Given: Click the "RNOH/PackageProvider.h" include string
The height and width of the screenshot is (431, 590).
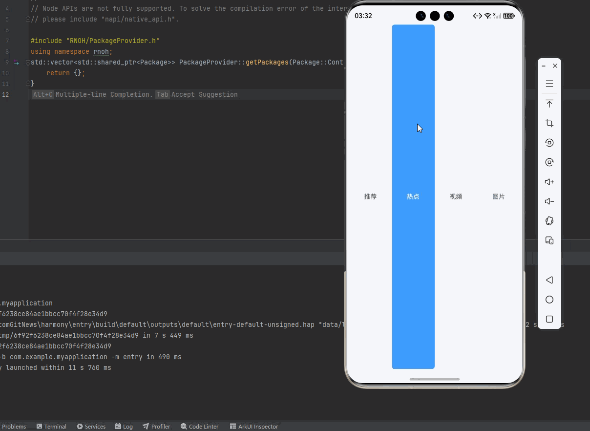Looking at the screenshot, I should coord(113,41).
